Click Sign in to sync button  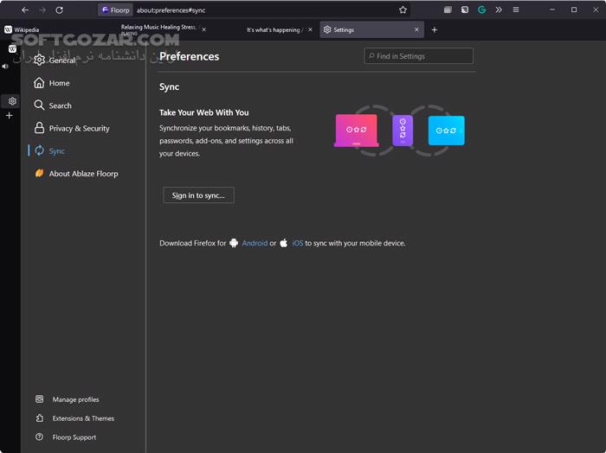pyautogui.click(x=198, y=195)
